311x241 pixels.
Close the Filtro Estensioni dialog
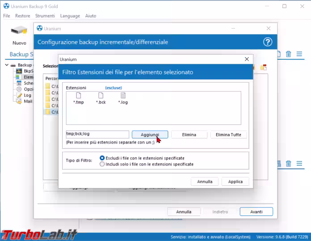click(x=247, y=59)
